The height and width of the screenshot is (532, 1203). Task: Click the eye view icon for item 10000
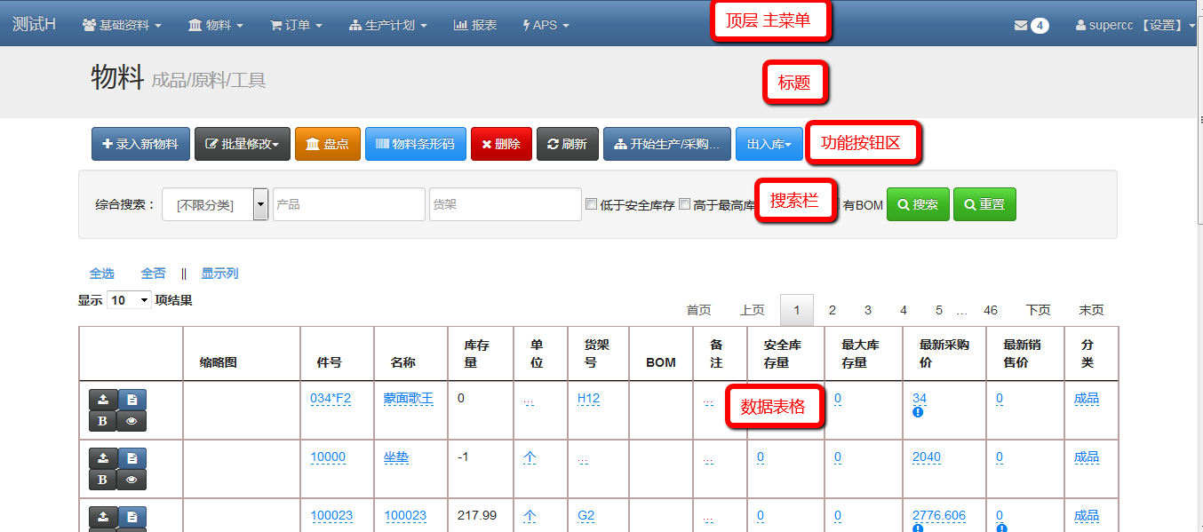tap(131, 480)
